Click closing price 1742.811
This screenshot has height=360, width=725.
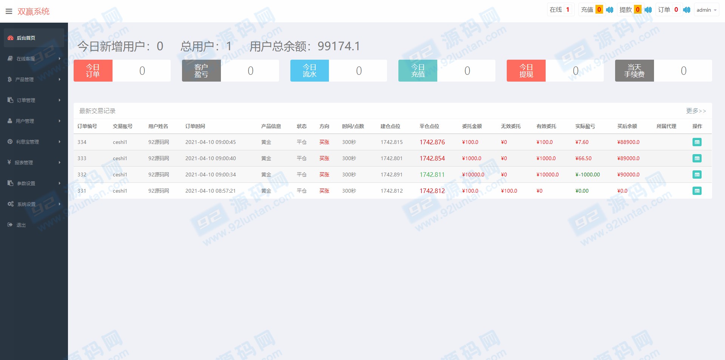432,175
